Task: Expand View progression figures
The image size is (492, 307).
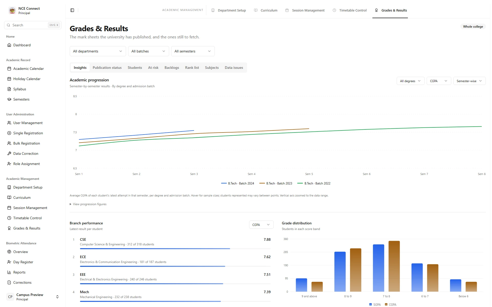Action: click(88, 204)
